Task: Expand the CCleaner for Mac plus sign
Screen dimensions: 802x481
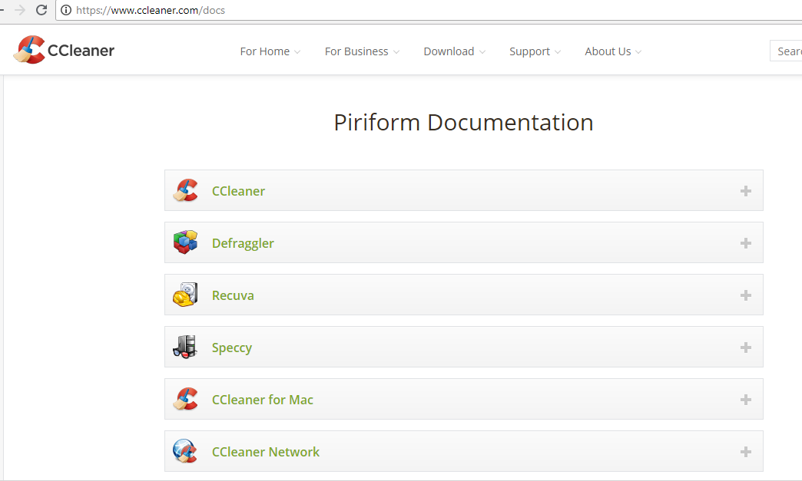Action: coord(746,400)
